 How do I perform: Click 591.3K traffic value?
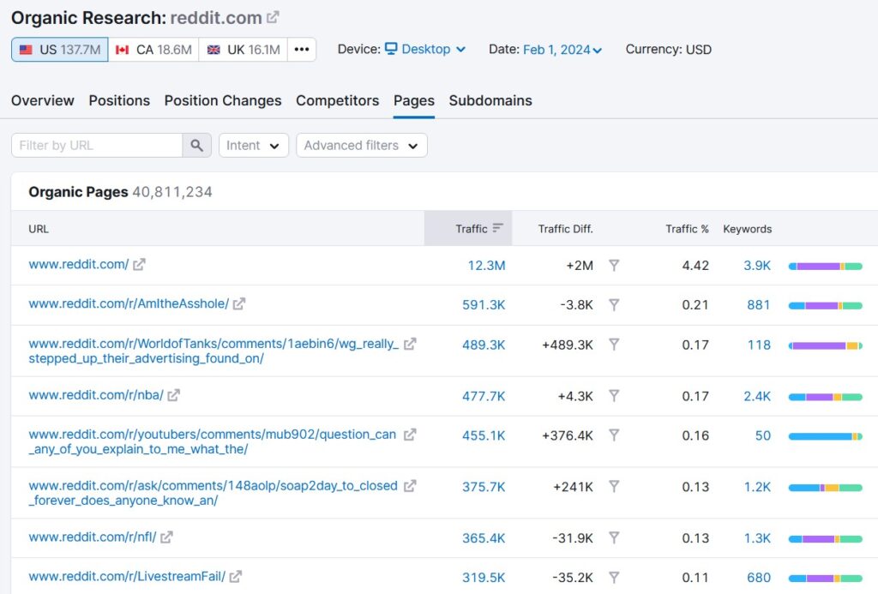tap(484, 304)
